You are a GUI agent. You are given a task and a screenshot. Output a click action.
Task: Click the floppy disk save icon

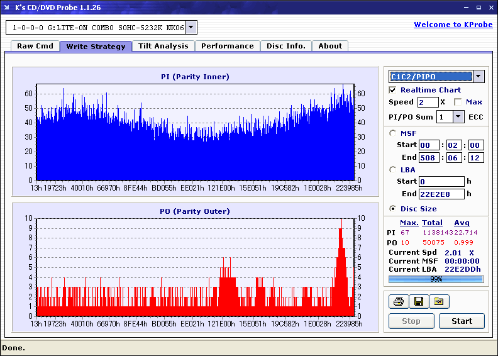(x=418, y=302)
